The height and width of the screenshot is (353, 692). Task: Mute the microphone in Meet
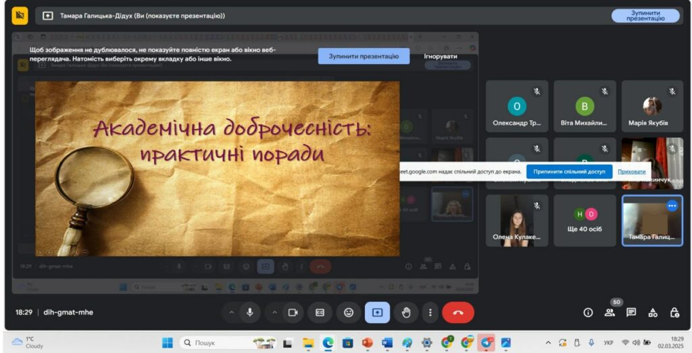click(249, 313)
